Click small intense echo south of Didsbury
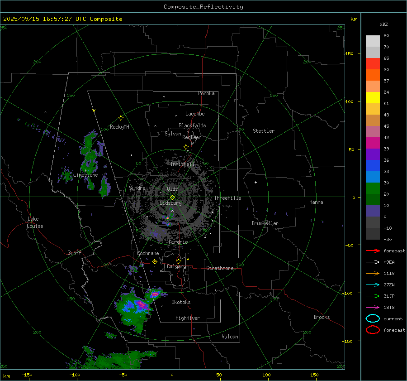Viewport: 407px width, 381px height. tap(167, 218)
